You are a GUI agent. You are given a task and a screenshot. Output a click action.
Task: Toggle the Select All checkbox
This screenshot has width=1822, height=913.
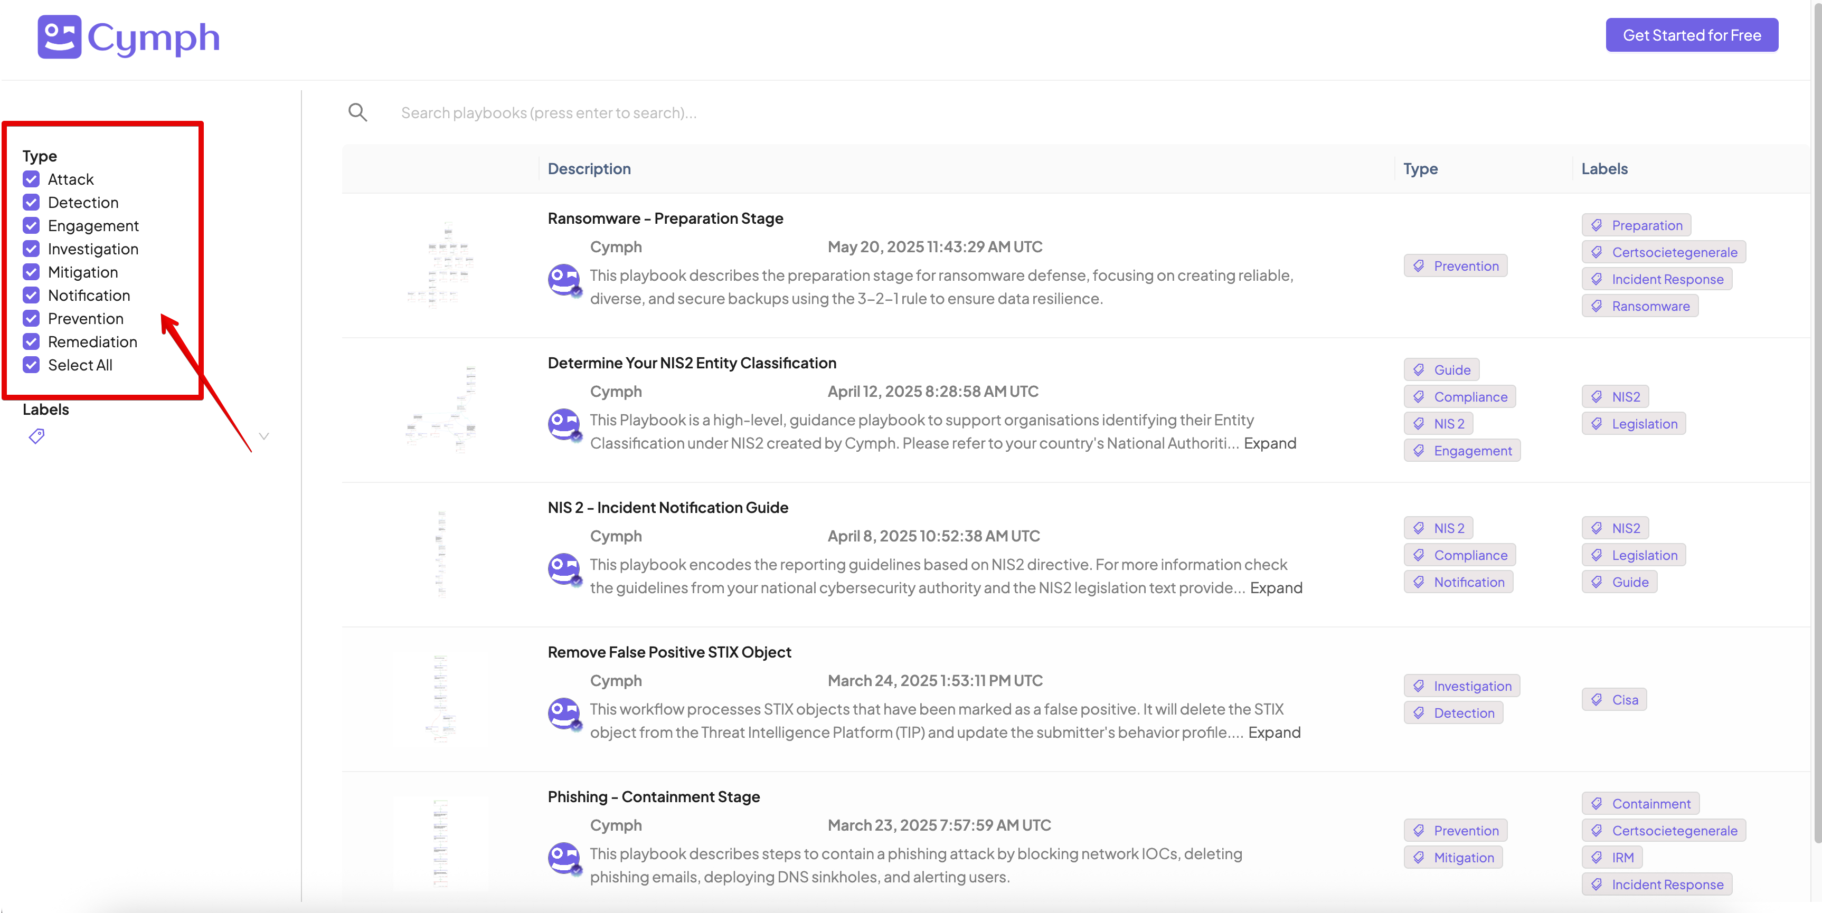[x=31, y=365]
